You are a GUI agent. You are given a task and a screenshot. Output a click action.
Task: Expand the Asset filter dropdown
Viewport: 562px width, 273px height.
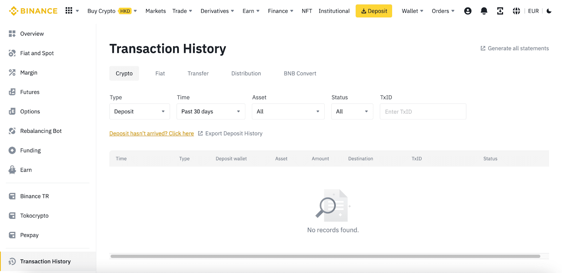click(x=288, y=111)
